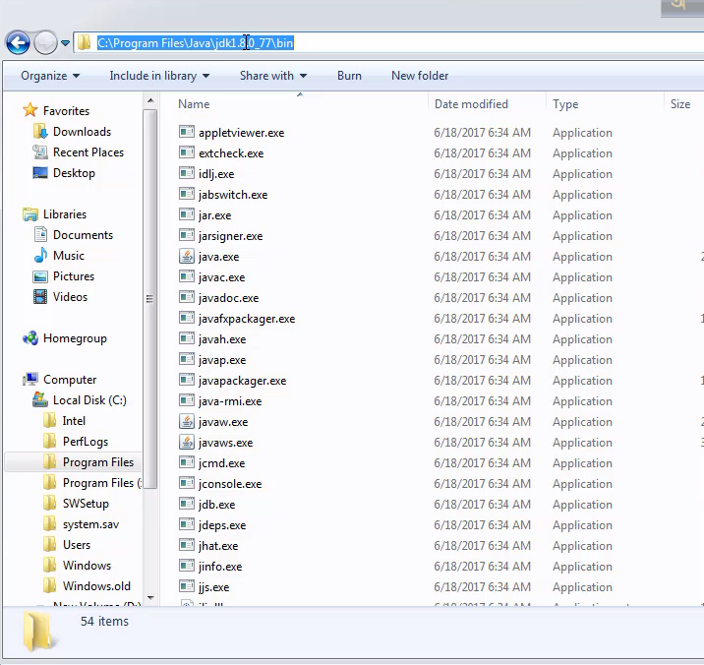704x665 pixels.
Task: Click the javaws.exe Java cup icon
Action: click(187, 442)
